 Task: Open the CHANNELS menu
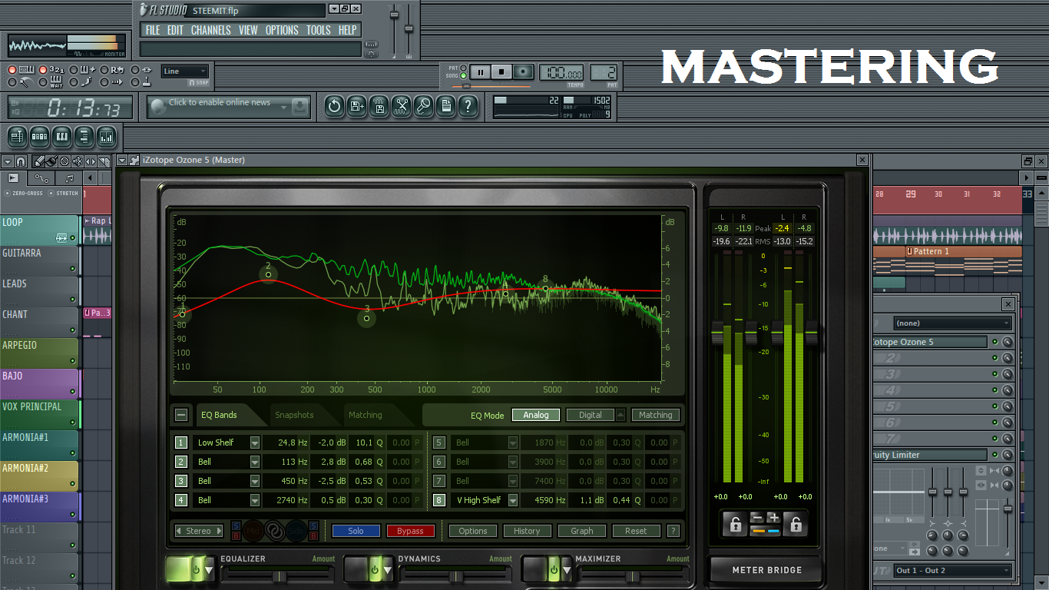(210, 30)
